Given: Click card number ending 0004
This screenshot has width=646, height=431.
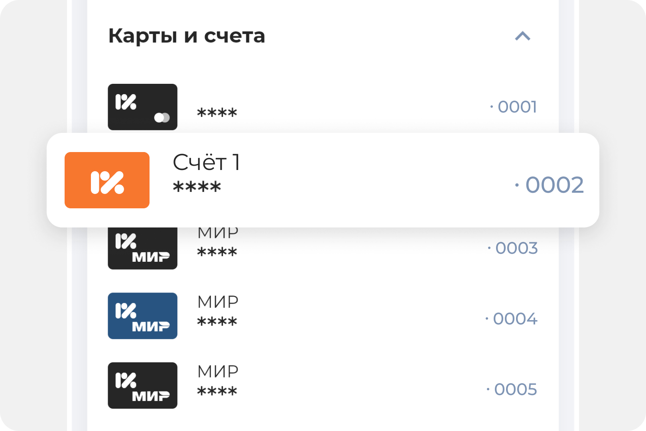Looking at the screenshot, I should [511, 319].
